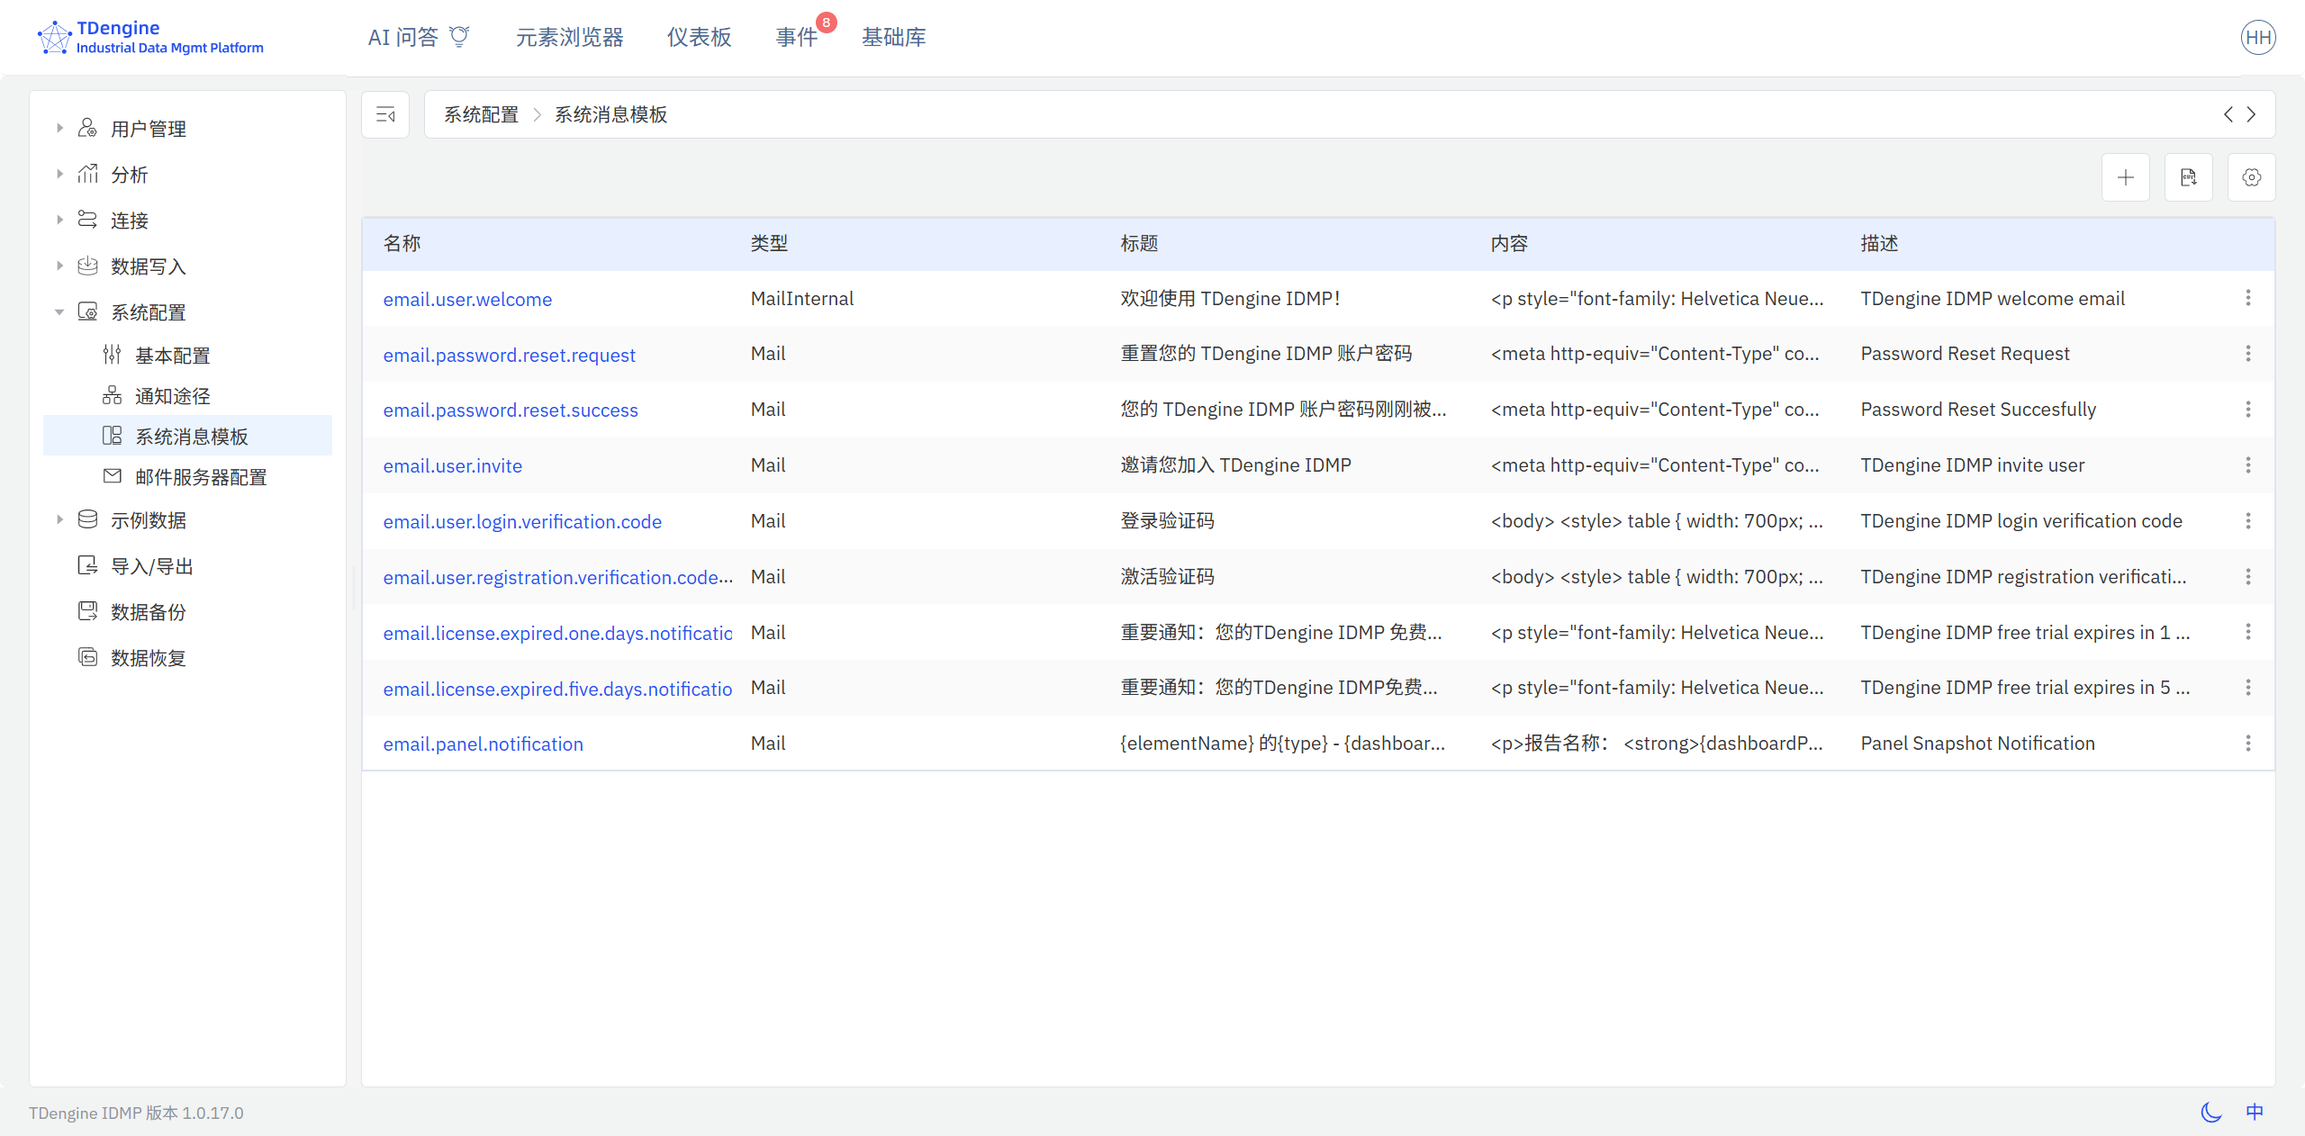Open row actions for email.user.welcome
Viewport: 2305px width, 1136px height.
pyautogui.click(x=2248, y=298)
